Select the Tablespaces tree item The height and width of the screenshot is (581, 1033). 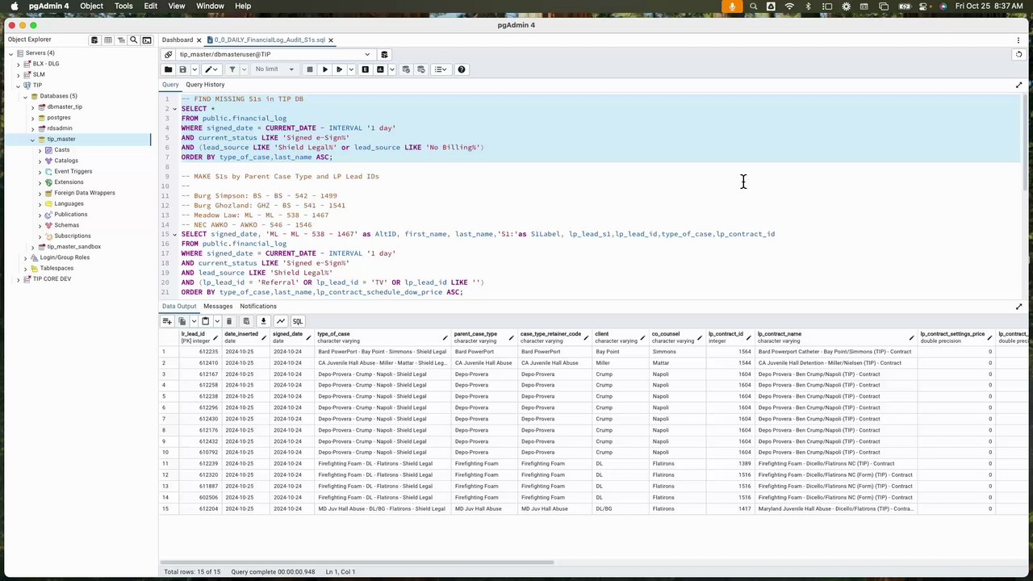[56, 268]
